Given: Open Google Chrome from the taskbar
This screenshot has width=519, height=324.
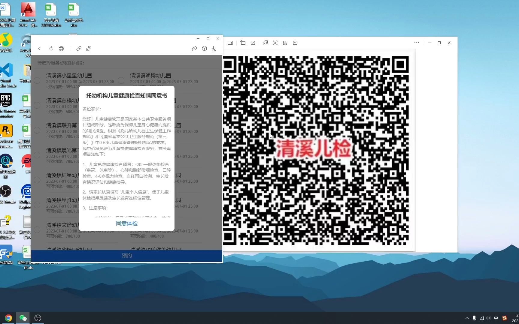Looking at the screenshot, I should pyautogui.click(x=8, y=318).
